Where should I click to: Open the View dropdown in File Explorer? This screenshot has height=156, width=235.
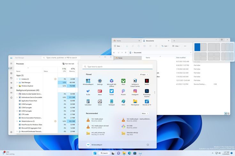(x=176, y=46)
